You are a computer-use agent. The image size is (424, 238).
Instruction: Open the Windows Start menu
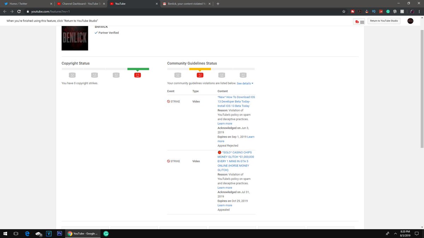(5, 233)
